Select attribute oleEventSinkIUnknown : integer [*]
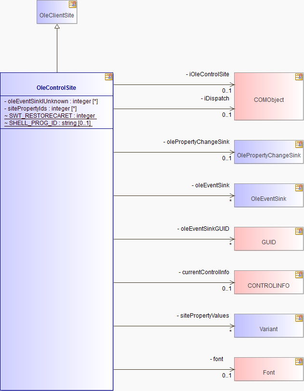This screenshot has height=391, width=304. pyautogui.click(x=51, y=101)
